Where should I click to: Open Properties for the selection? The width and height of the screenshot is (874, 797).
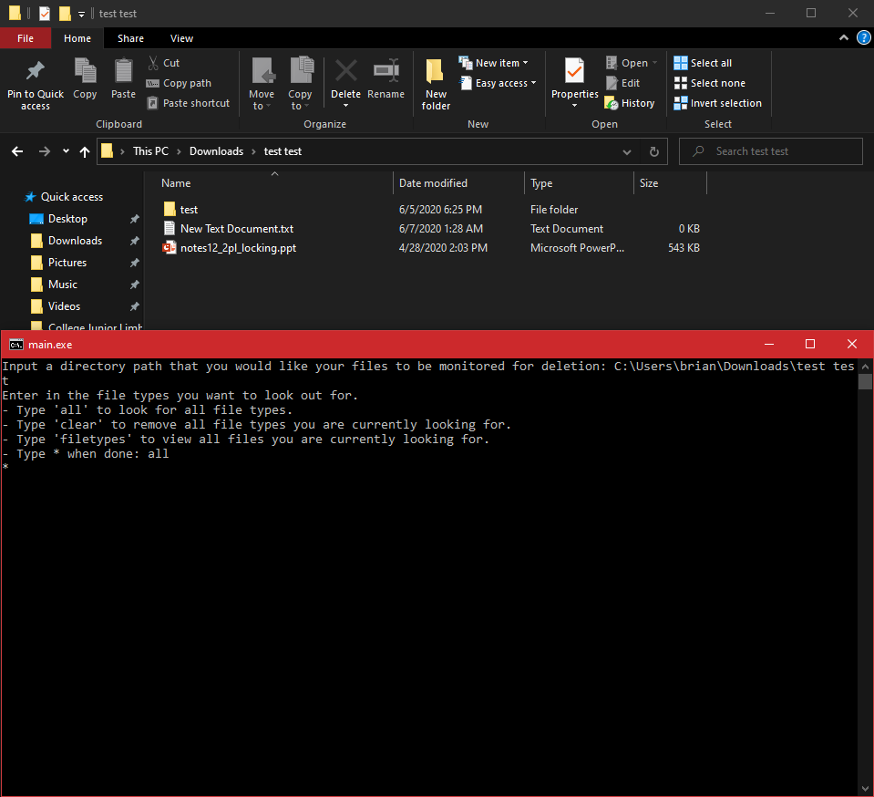[x=574, y=82]
